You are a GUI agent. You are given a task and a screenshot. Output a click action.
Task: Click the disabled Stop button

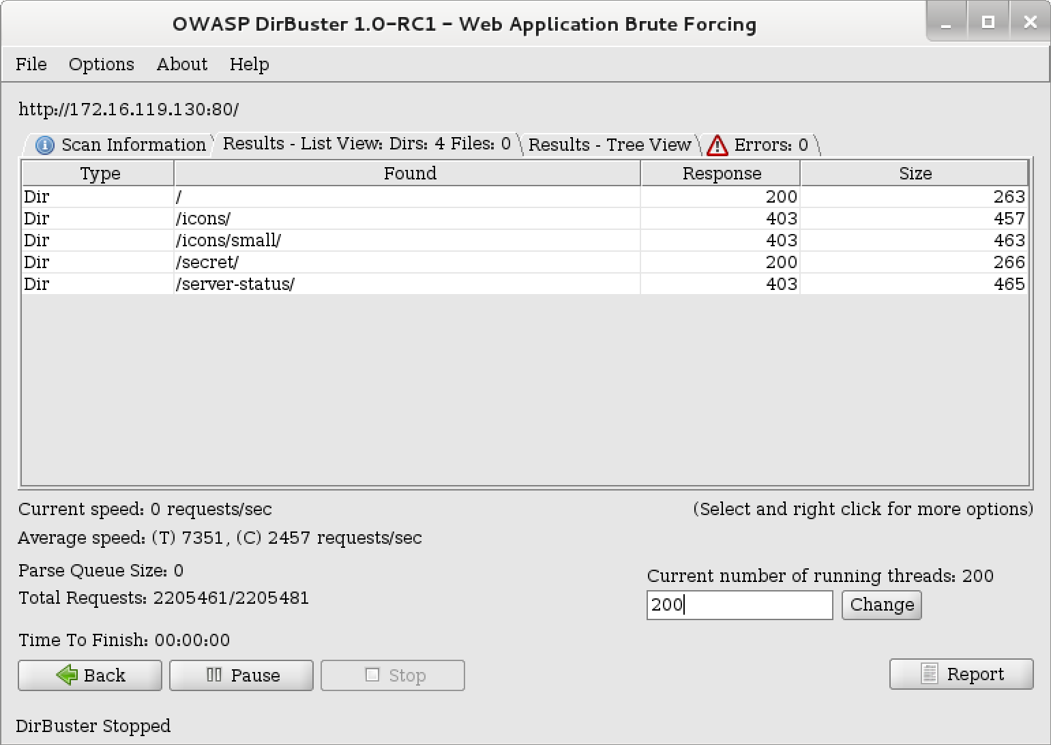[393, 675]
